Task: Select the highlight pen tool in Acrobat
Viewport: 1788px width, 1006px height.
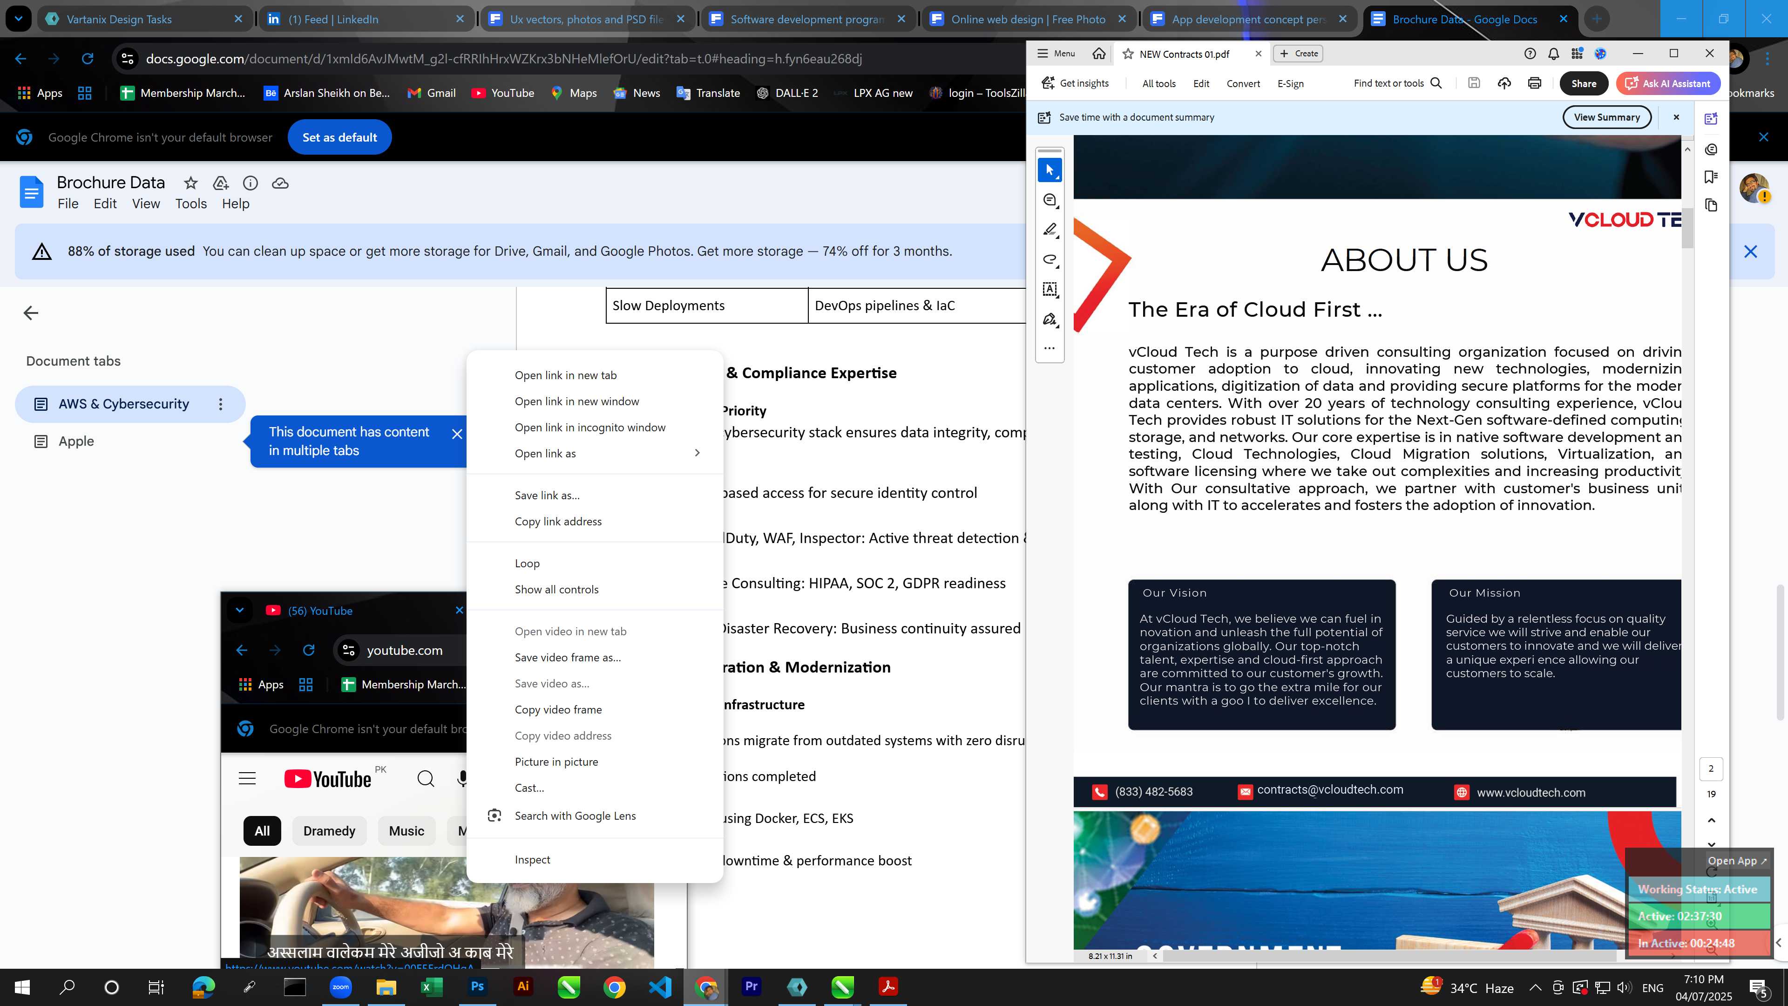Action: coord(1050,230)
